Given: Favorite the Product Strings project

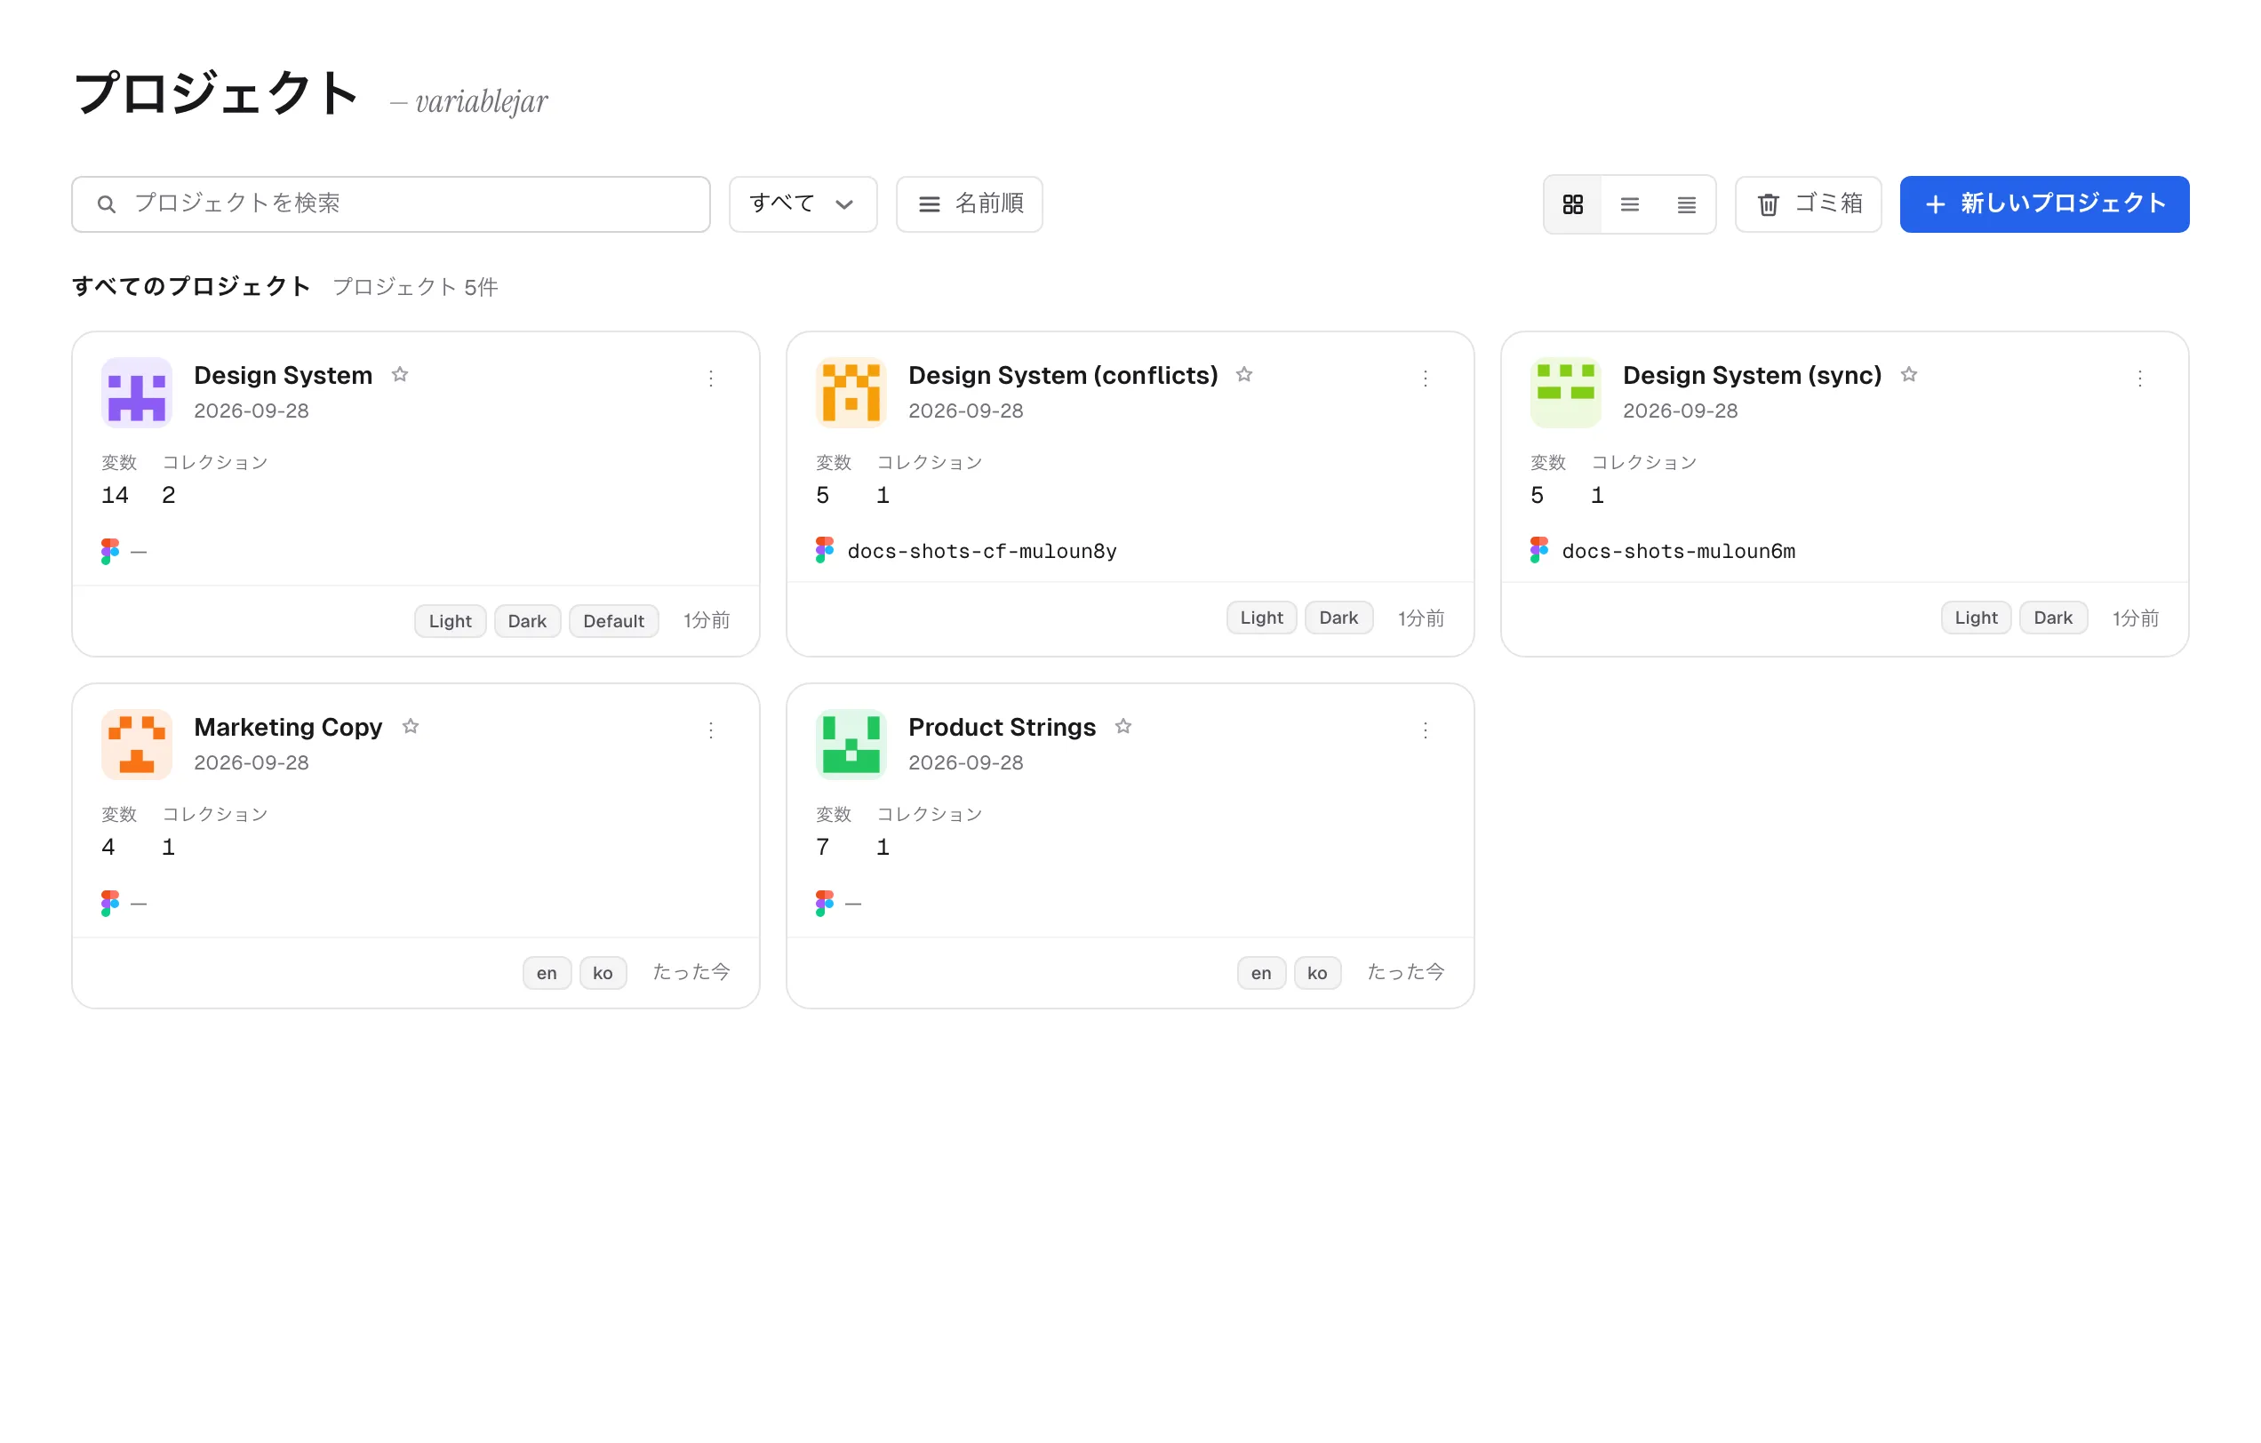Looking at the screenshot, I should pyautogui.click(x=1123, y=727).
